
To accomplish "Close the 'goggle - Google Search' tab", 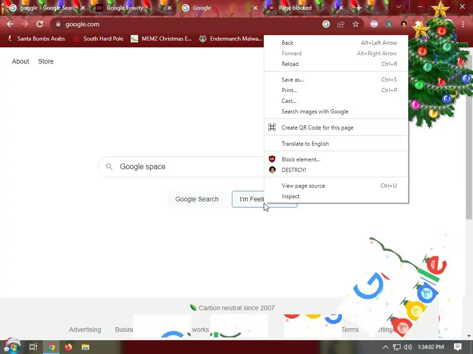I will (x=83, y=8).
